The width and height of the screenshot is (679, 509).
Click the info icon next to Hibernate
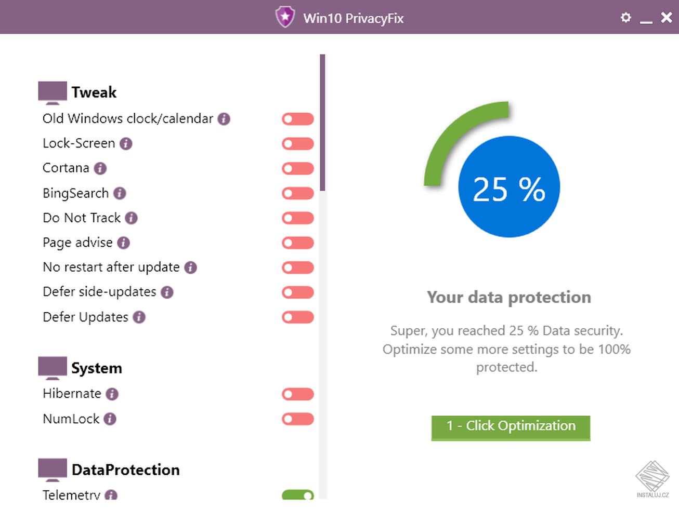point(111,394)
